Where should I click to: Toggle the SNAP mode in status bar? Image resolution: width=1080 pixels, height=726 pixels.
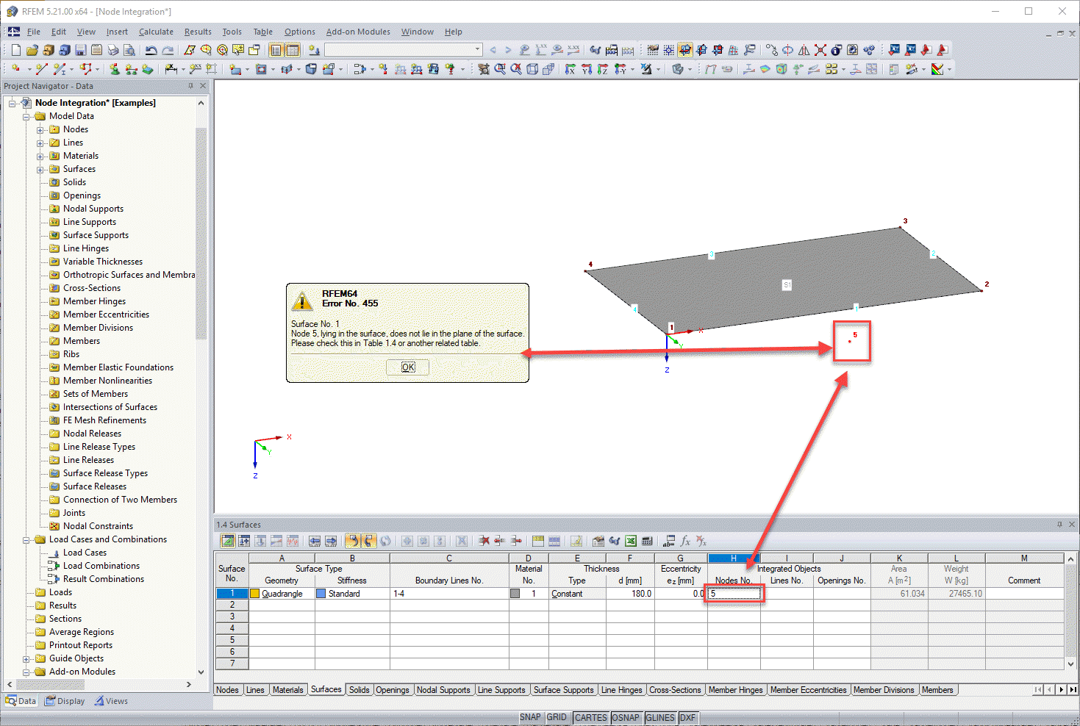point(530,717)
